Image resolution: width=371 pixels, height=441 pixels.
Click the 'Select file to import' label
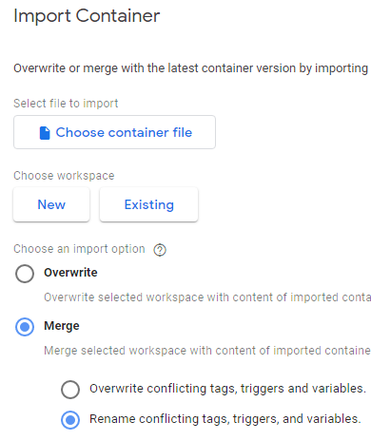point(66,104)
